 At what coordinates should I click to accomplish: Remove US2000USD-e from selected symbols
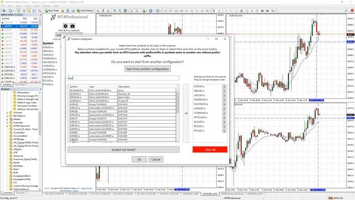click(x=224, y=113)
